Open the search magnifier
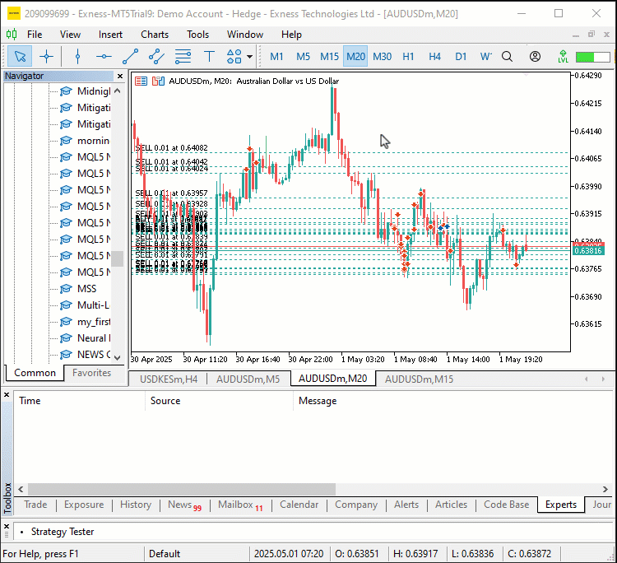The height and width of the screenshot is (563, 617). (x=508, y=57)
